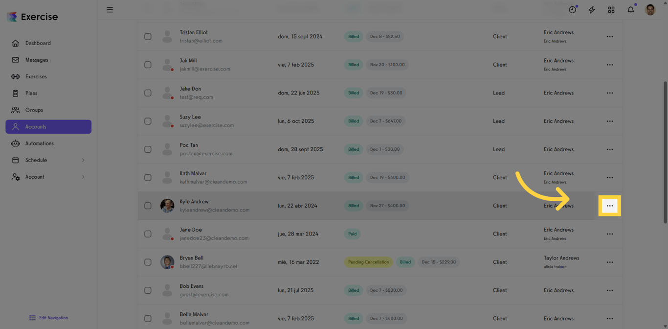Viewport: 668px width, 329px height.
Task: Open three-dot menu for Kyle Andrew
Action: point(610,206)
